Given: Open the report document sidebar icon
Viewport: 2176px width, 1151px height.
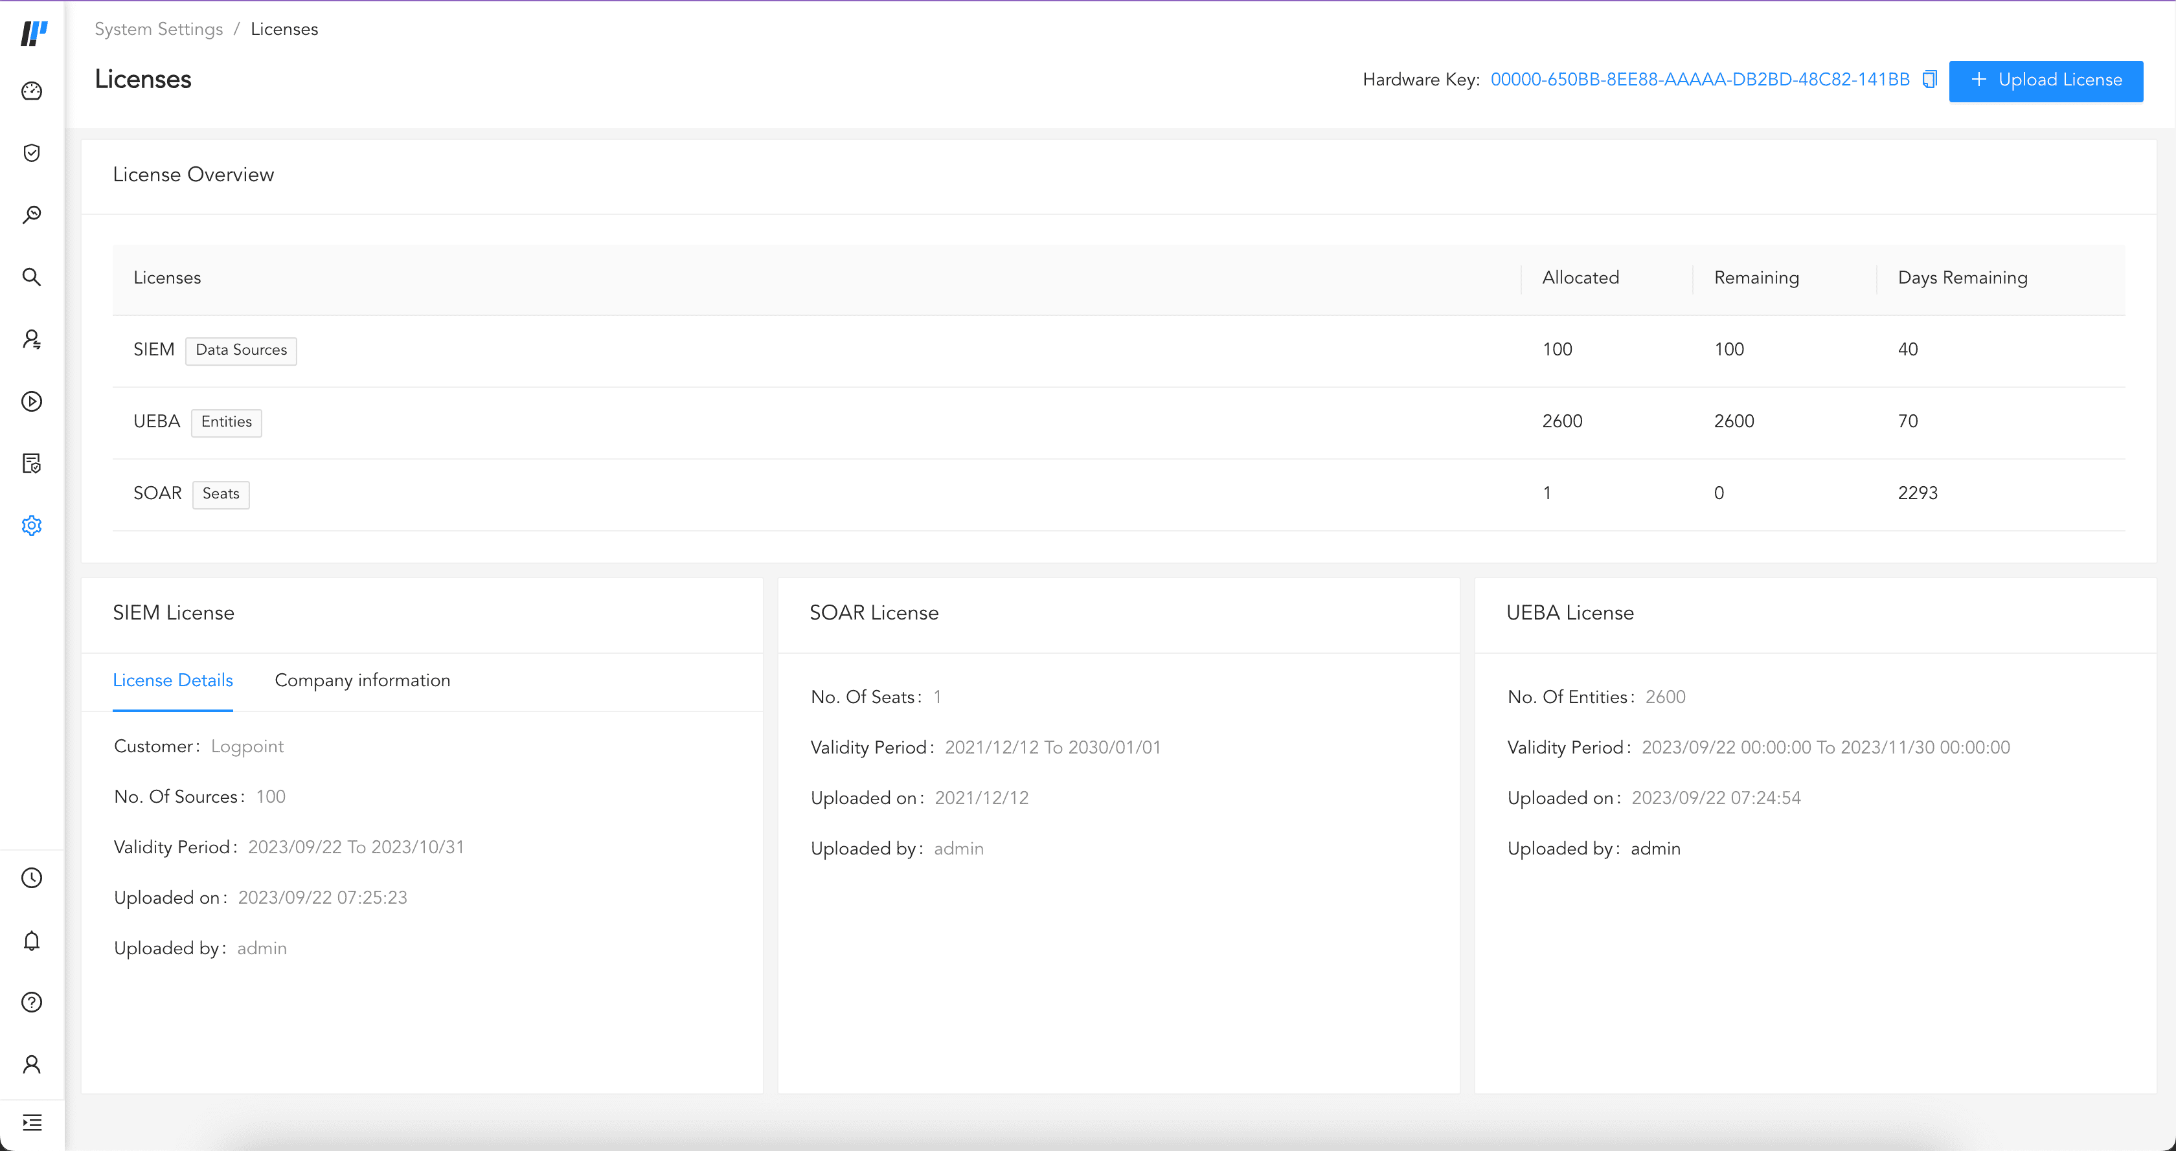Looking at the screenshot, I should point(31,464).
